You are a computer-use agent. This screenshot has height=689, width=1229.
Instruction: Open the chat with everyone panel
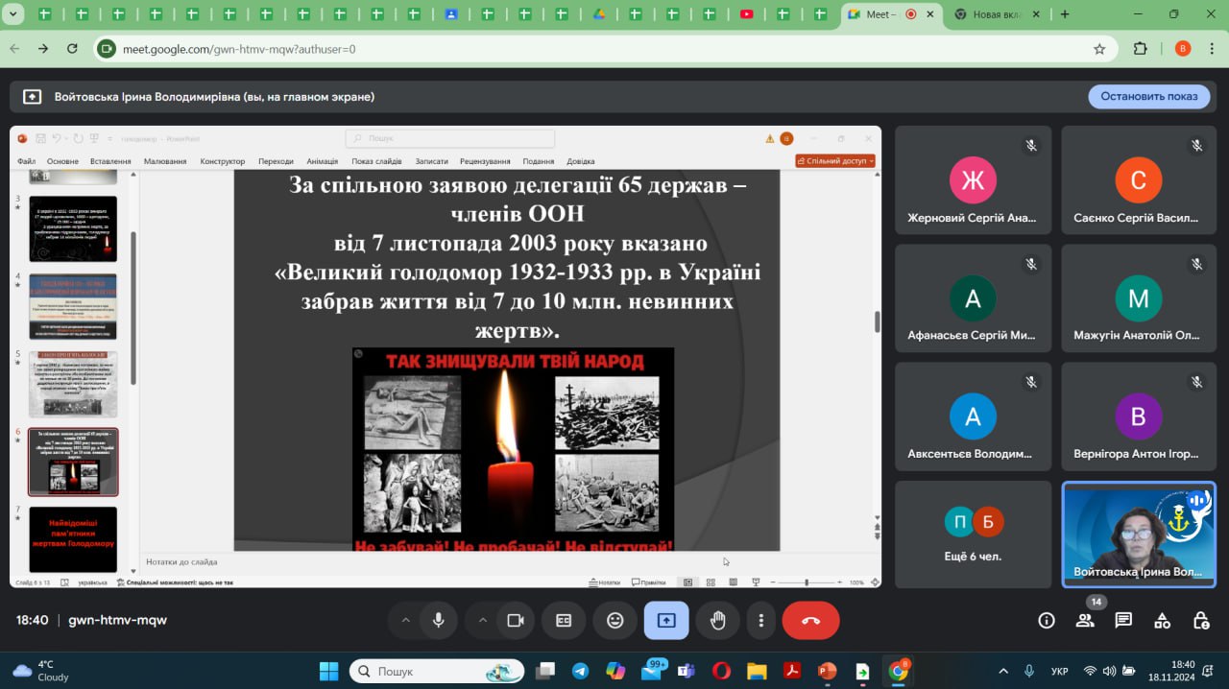1123,620
